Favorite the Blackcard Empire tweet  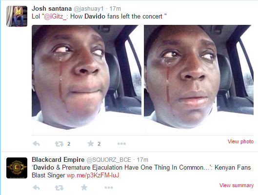[x=84, y=187]
